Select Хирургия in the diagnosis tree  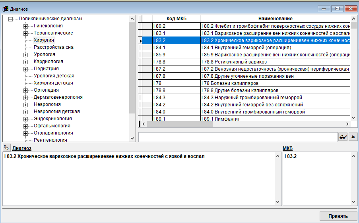pyautogui.click(x=44, y=40)
